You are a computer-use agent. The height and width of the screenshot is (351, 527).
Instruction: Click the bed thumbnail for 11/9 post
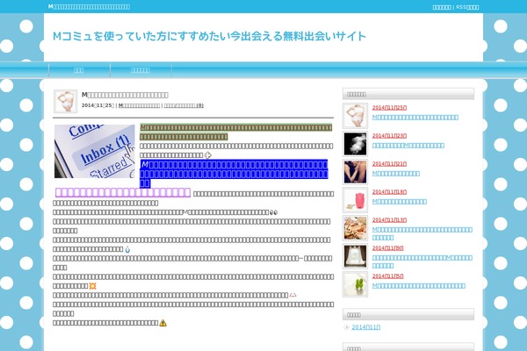coord(355,256)
